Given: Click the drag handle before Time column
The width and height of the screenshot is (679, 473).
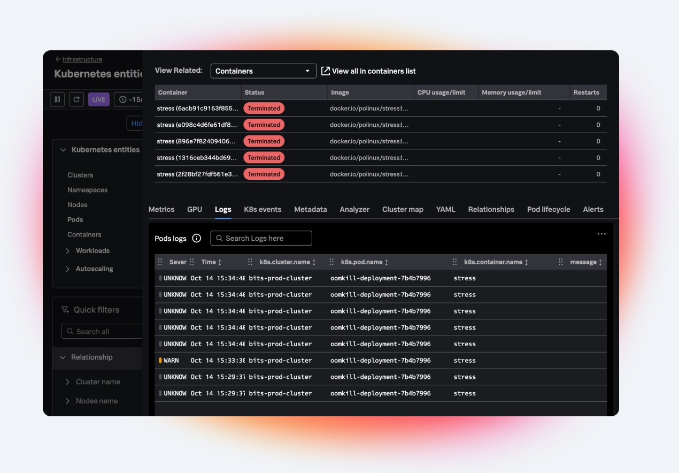Looking at the screenshot, I should pos(192,262).
